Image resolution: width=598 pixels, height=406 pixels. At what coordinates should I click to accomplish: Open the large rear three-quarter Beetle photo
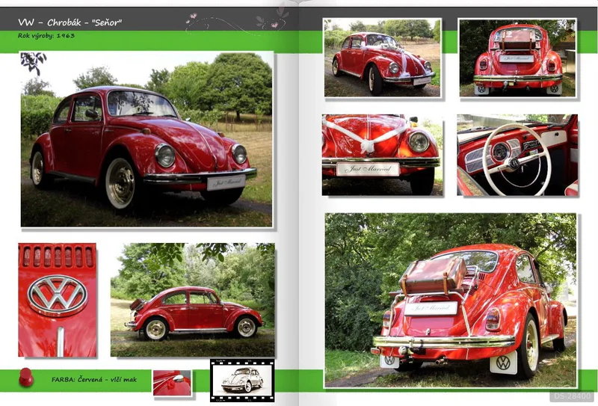(x=451, y=301)
